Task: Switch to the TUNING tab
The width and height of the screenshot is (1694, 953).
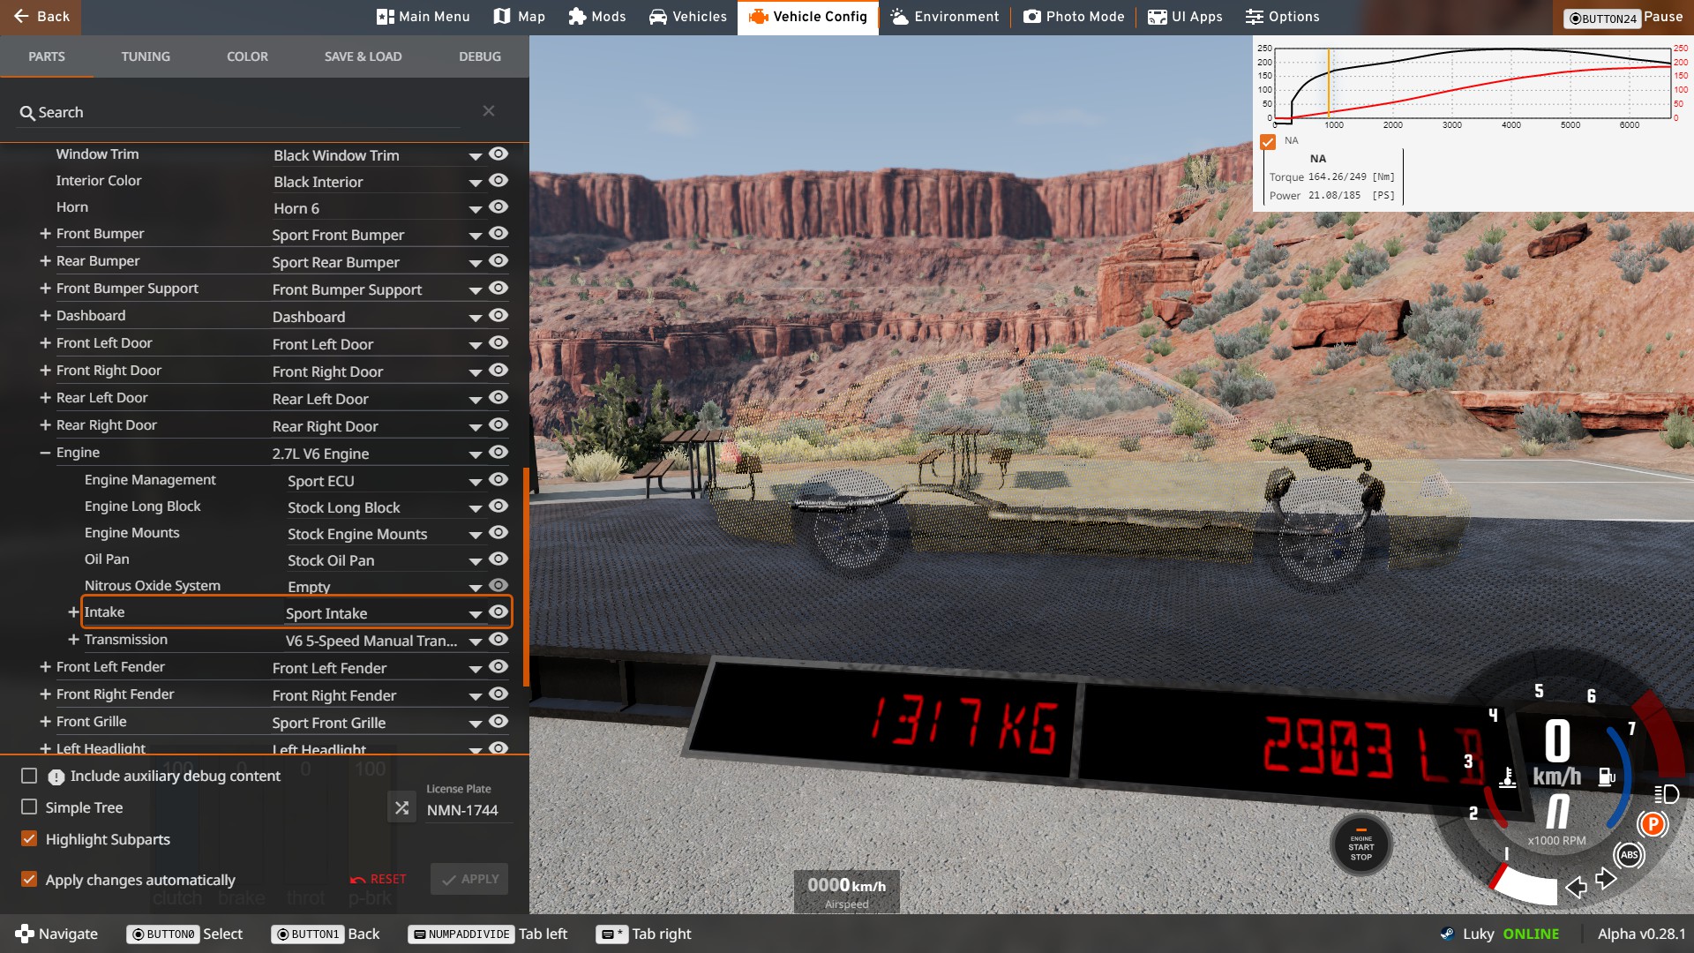Action: pyautogui.click(x=146, y=56)
